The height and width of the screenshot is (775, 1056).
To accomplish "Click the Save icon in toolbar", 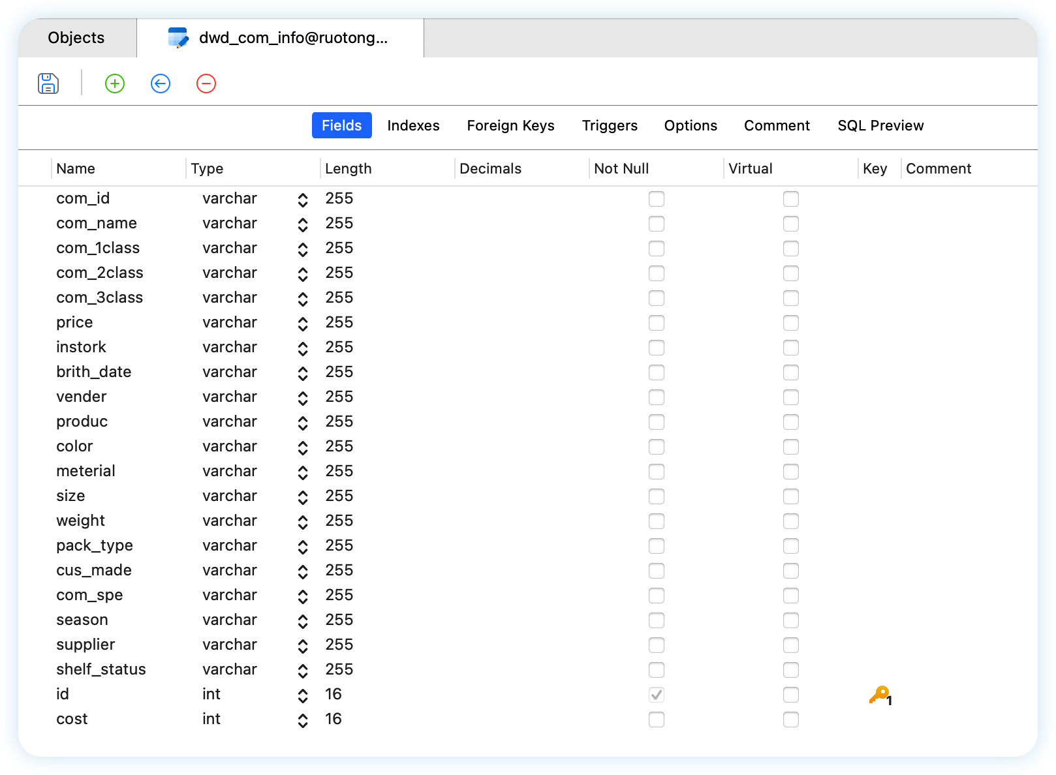I will tap(48, 84).
